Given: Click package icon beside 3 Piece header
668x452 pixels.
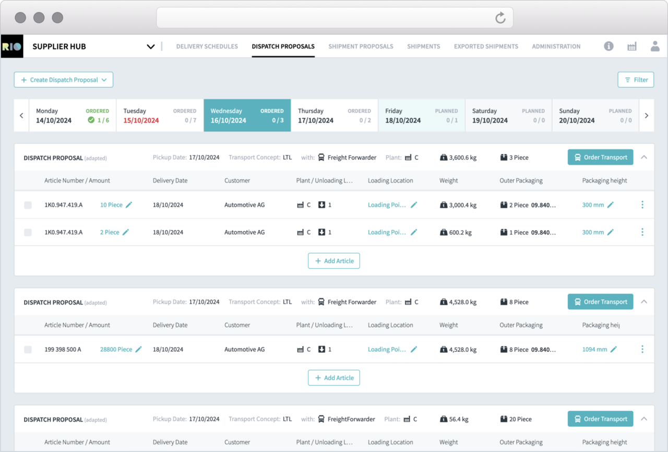Looking at the screenshot, I should (504, 157).
